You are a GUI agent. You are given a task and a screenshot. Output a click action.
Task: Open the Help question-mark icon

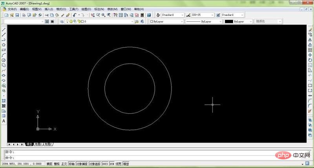(149, 15)
